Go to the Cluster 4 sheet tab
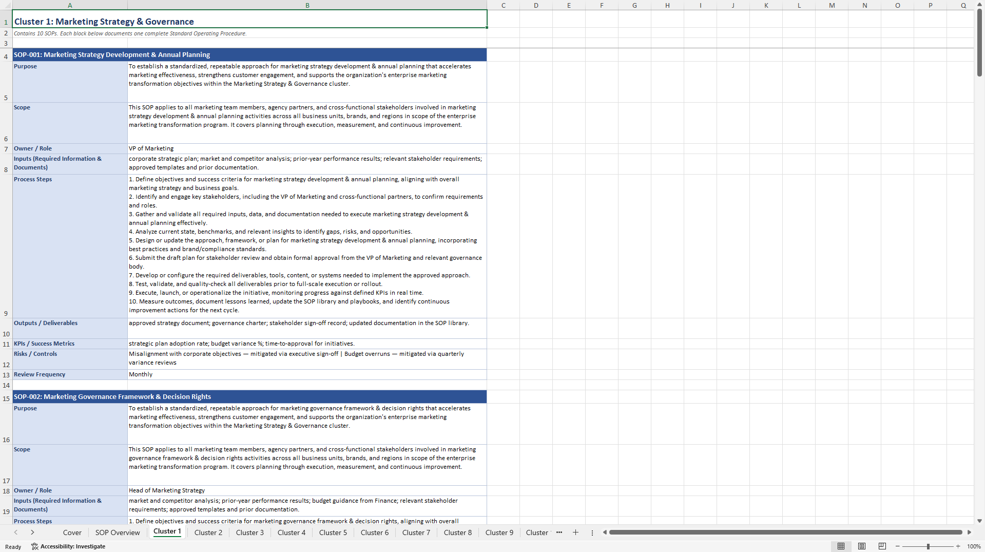 (292, 532)
